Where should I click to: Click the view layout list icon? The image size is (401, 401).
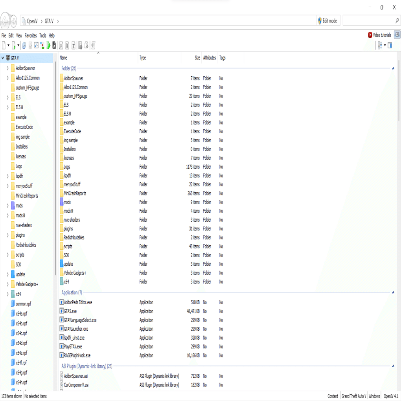click(380, 45)
